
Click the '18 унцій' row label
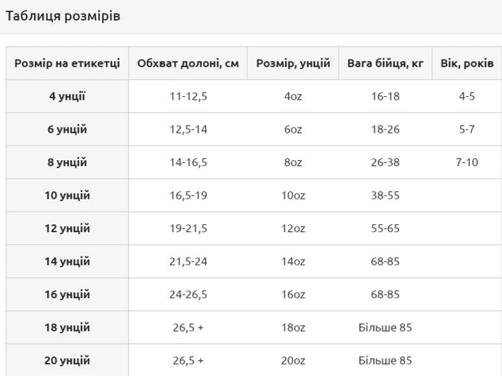[x=68, y=327]
